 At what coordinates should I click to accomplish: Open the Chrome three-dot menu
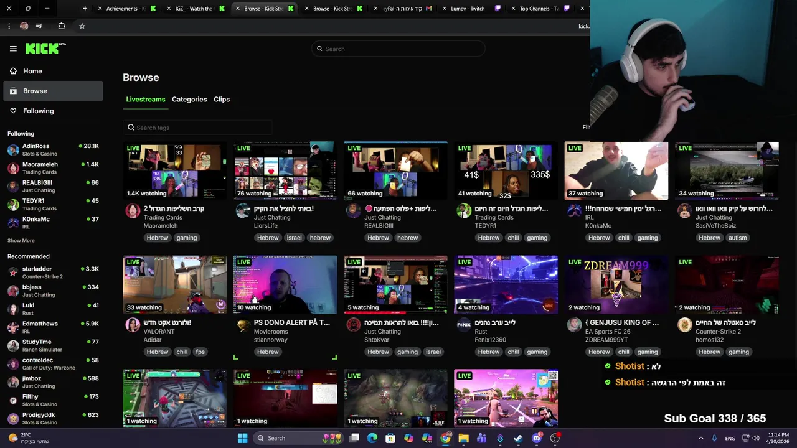[x=9, y=26]
